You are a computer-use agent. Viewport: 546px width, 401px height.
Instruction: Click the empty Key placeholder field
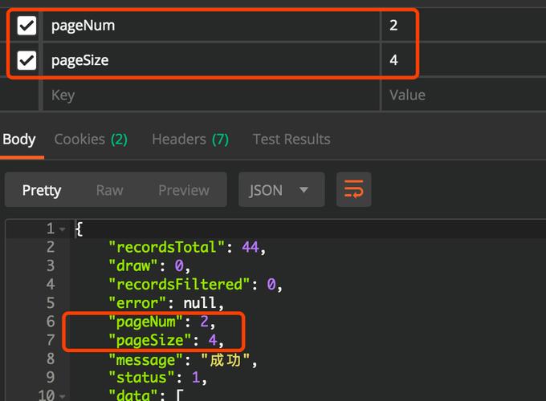coord(209,95)
